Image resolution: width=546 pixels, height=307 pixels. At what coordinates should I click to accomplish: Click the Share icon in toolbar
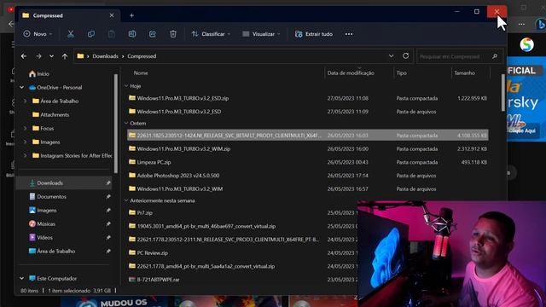(x=153, y=34)
